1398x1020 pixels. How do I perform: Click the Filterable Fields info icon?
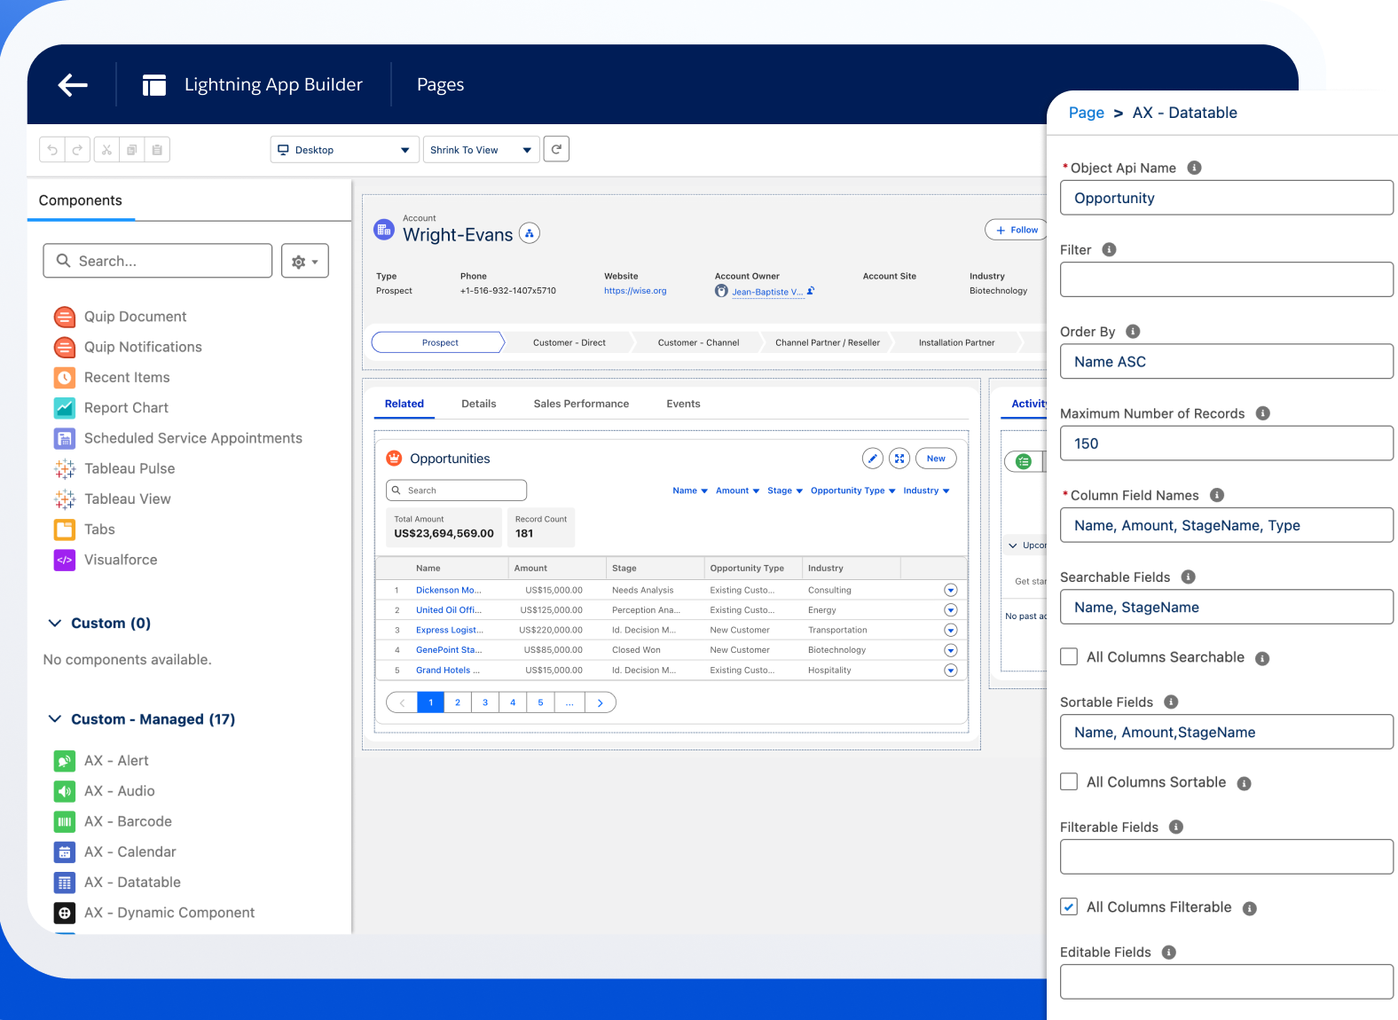[1176, 827]
